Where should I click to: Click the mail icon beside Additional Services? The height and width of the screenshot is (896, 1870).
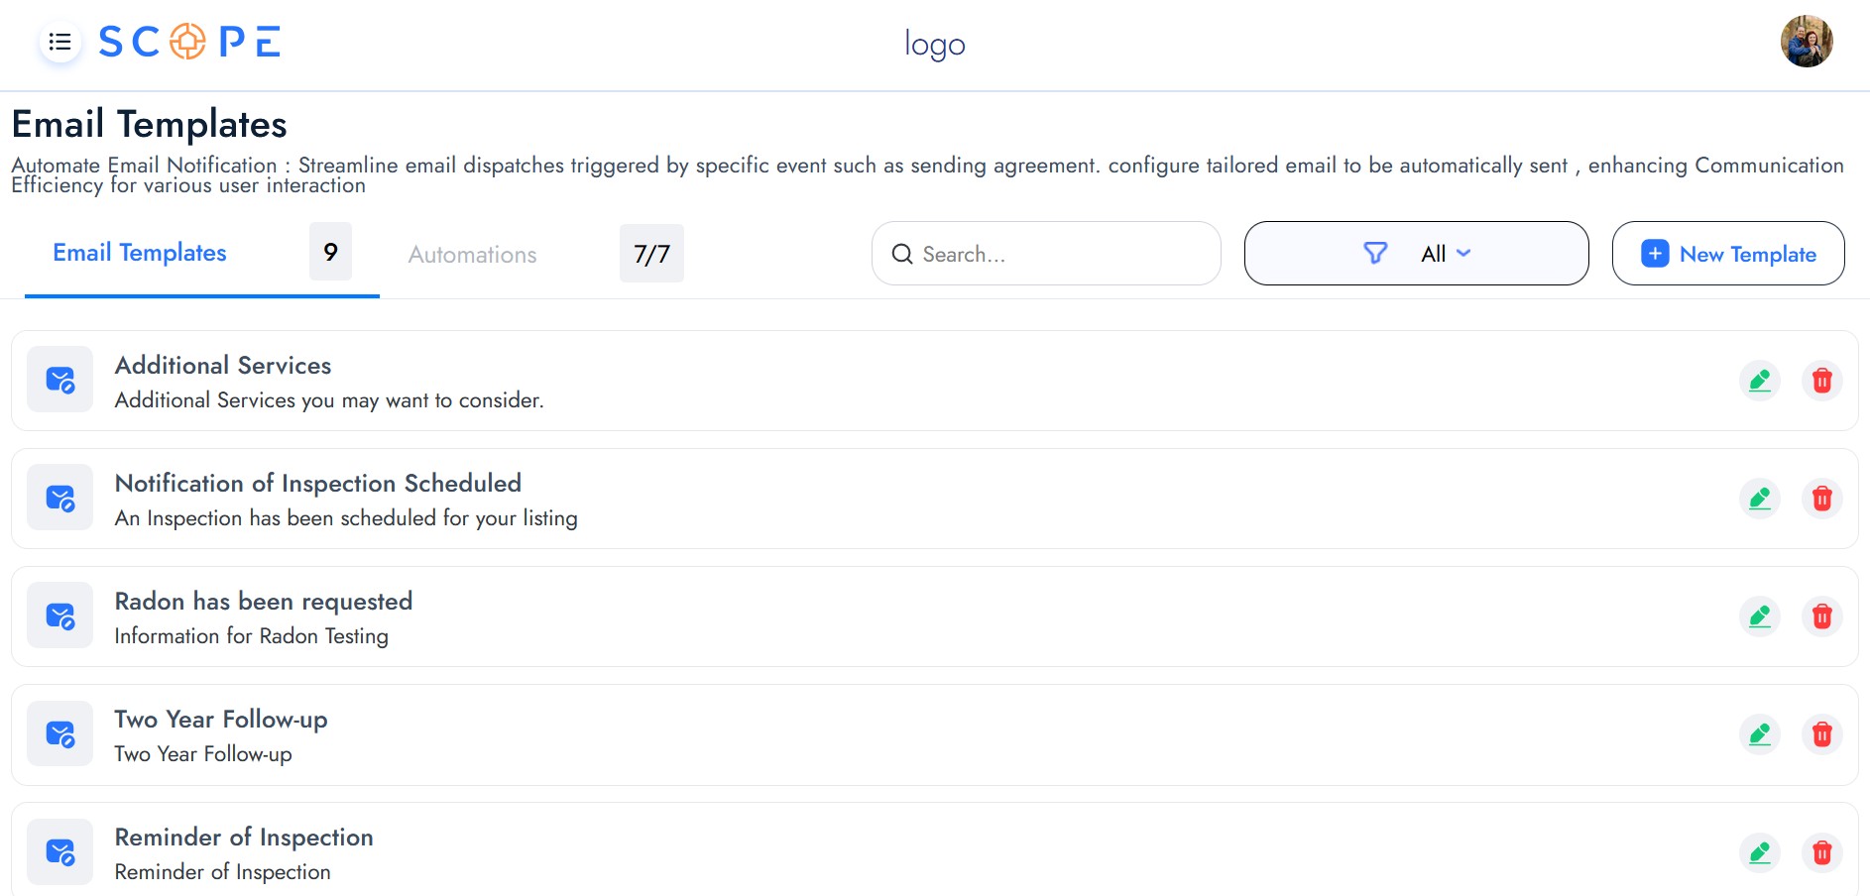click(60, 381)
